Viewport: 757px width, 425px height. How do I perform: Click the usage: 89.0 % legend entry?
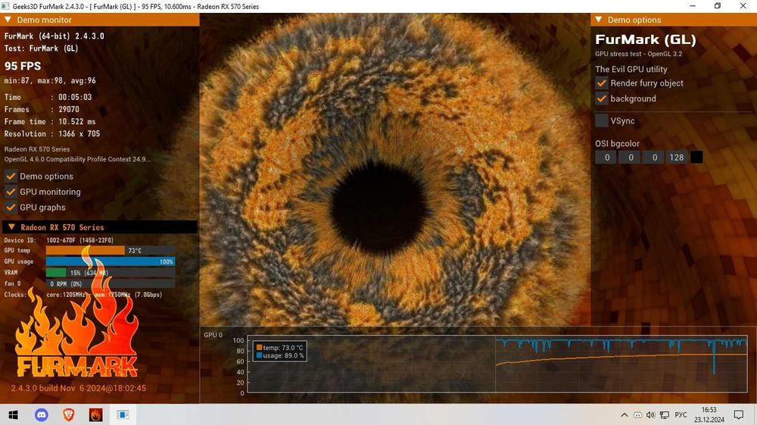coord(281,355)
